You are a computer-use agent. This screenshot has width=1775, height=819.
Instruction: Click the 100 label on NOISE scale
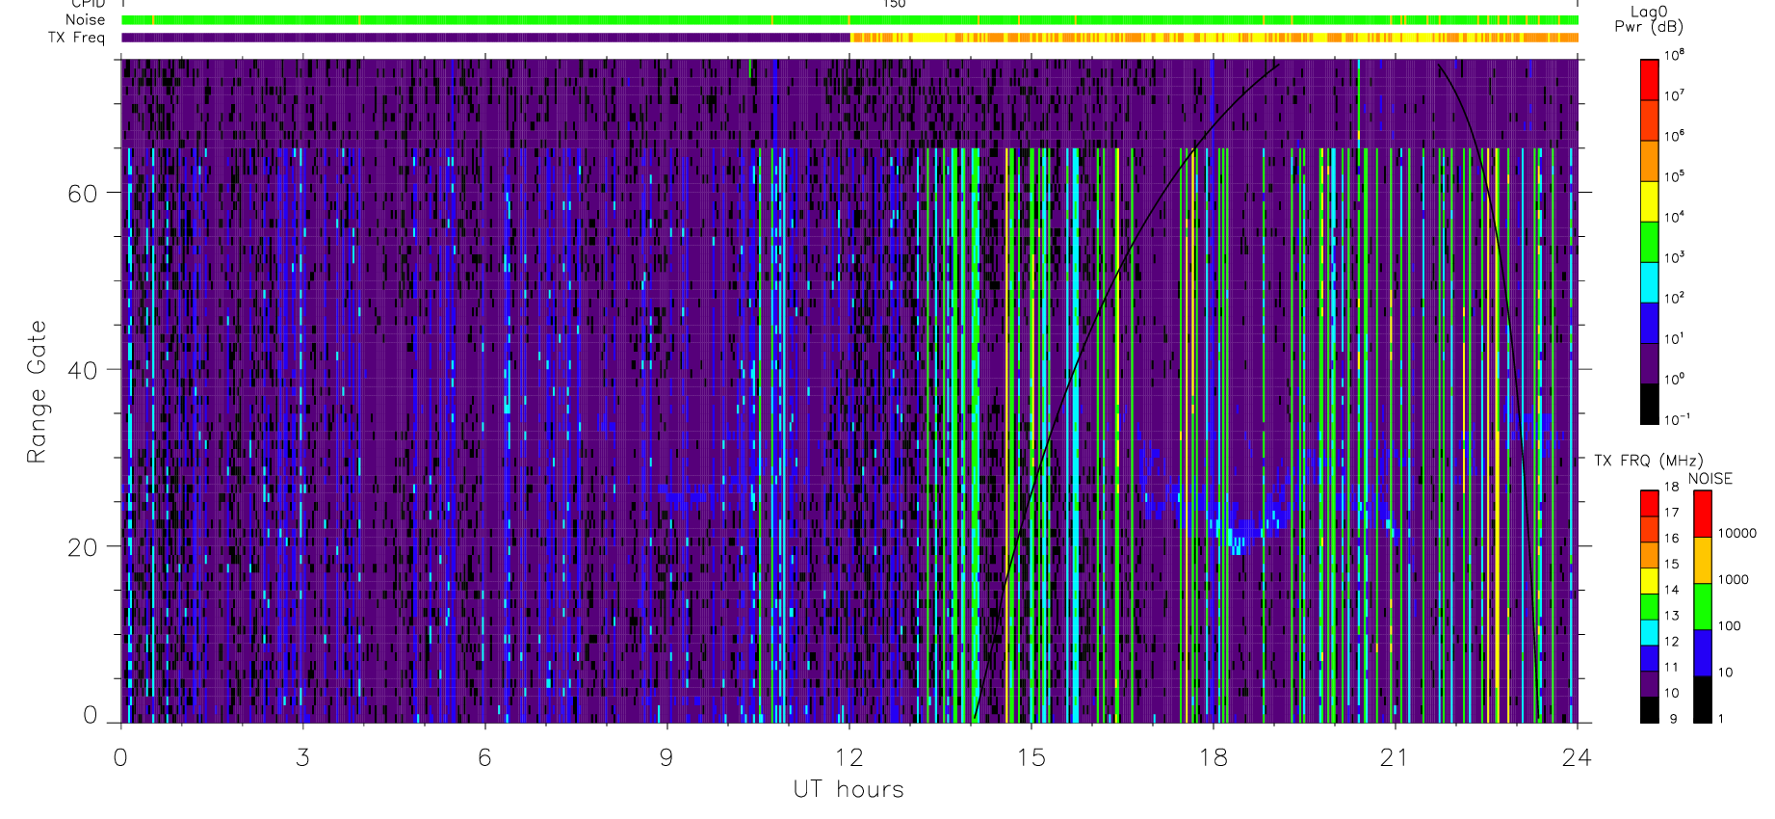coord(1729,625)
